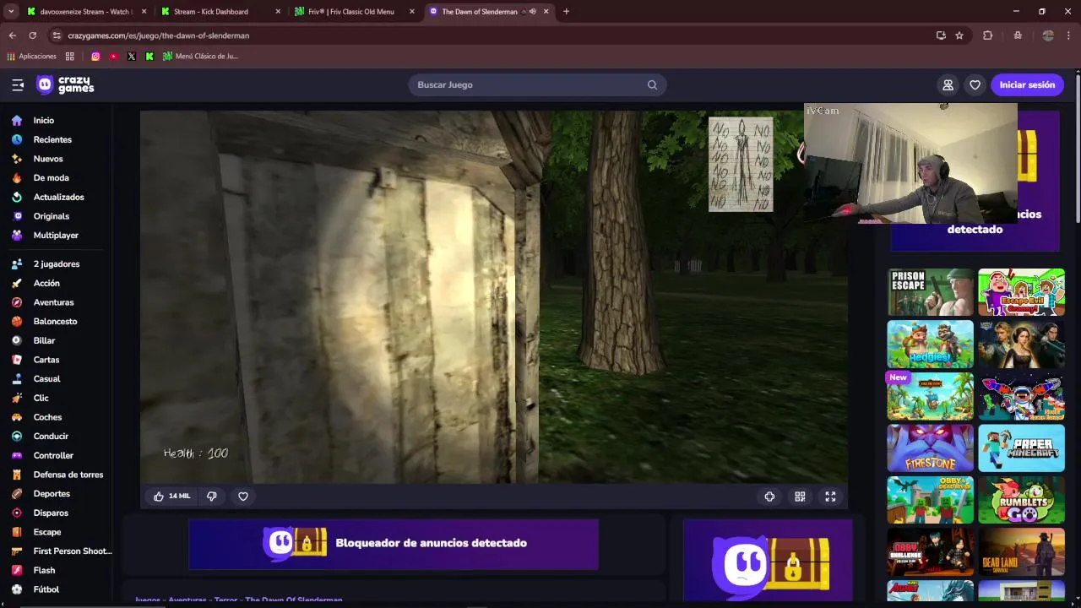Open Firestone game thumbnail

tap(930, 448)
